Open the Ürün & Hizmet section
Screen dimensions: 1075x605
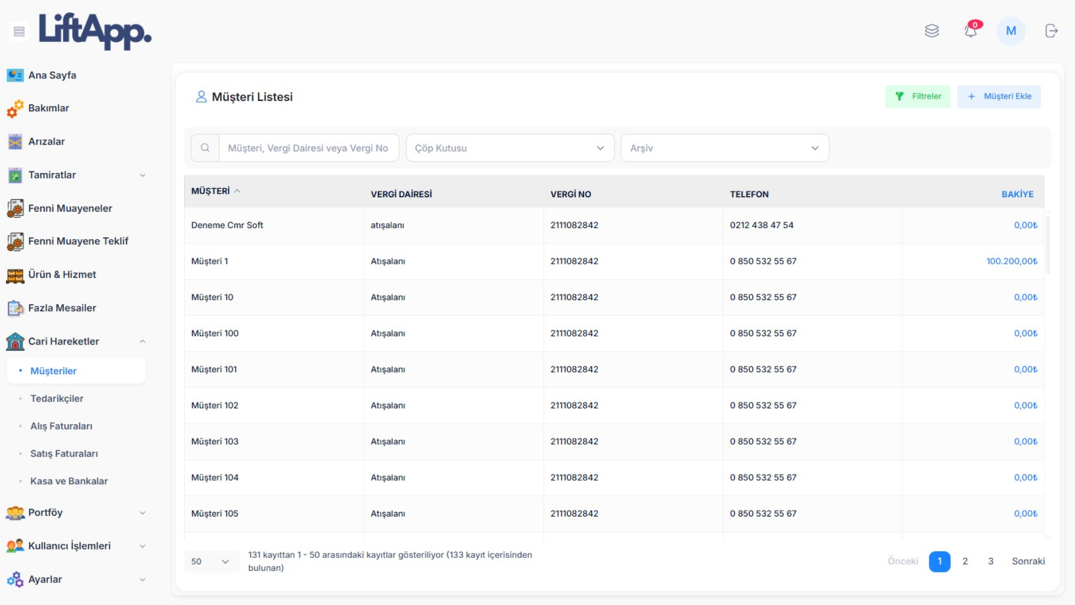[62, 274]
